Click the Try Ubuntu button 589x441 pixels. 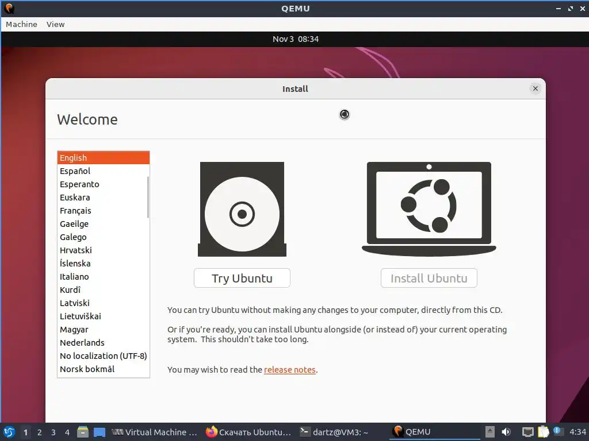click(242, 278)
